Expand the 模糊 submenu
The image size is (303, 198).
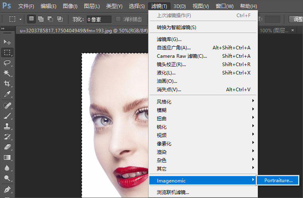tap(203, 110)
